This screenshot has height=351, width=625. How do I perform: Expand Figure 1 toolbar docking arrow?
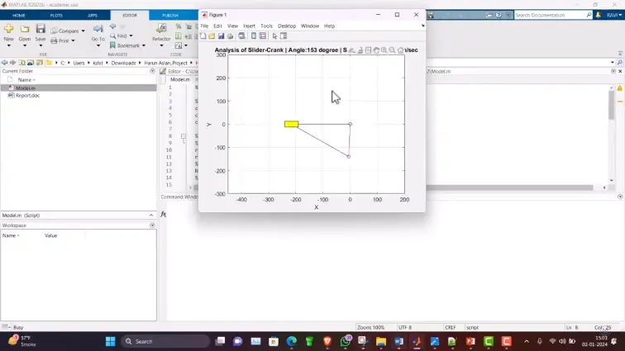coord(422,26)
